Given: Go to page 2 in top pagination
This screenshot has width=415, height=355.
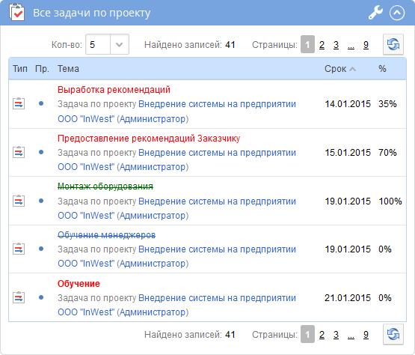Looking at the screenshot, I should point(322,44).
